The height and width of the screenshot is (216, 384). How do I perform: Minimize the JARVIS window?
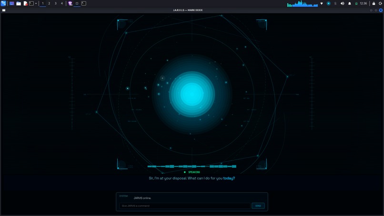371,10
